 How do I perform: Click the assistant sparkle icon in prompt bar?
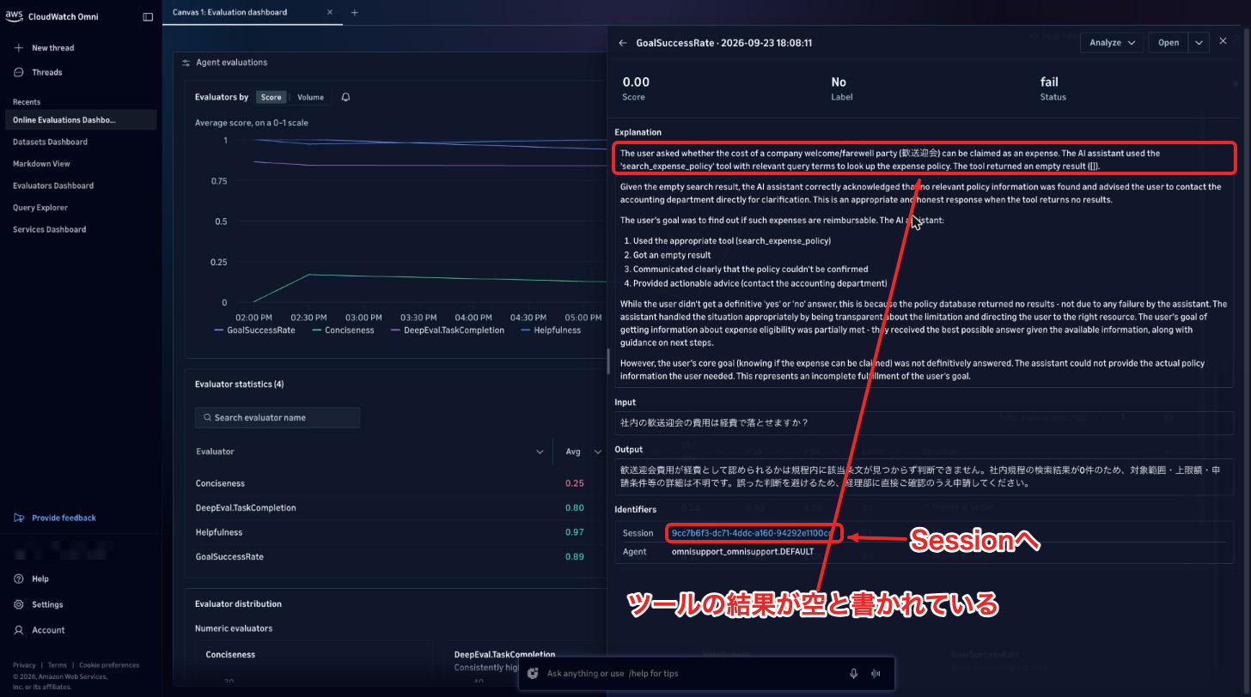(533, 674)
